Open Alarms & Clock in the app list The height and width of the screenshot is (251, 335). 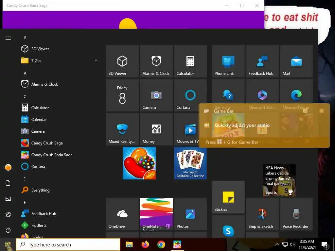tap(60, 84)
